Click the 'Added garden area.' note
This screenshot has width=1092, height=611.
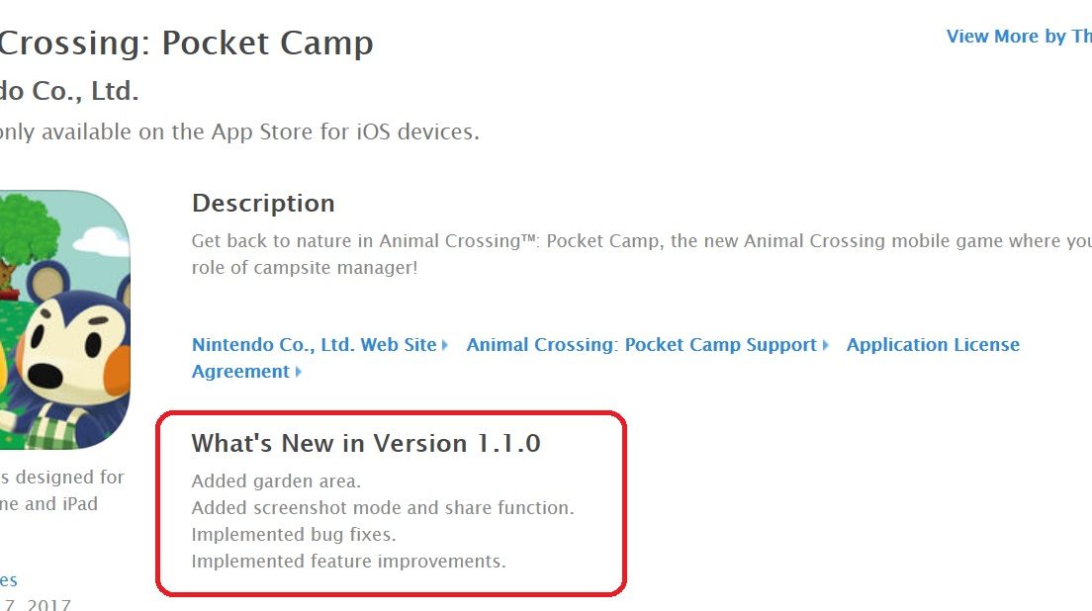tap(276, 481)
